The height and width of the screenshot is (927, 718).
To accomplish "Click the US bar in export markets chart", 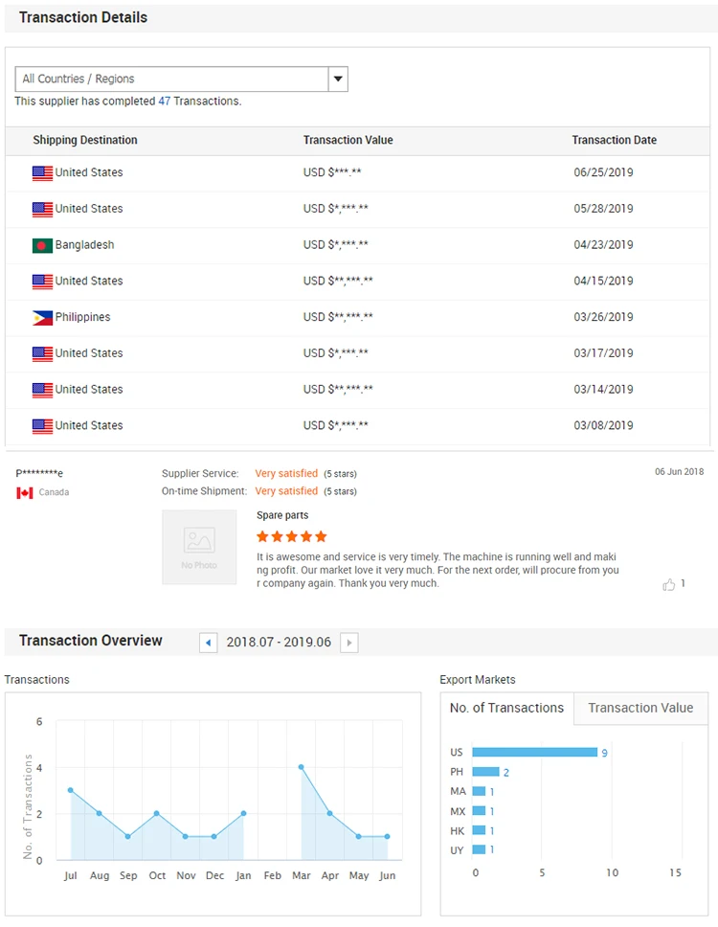I will pyautogui.click(x=534, y=753).
